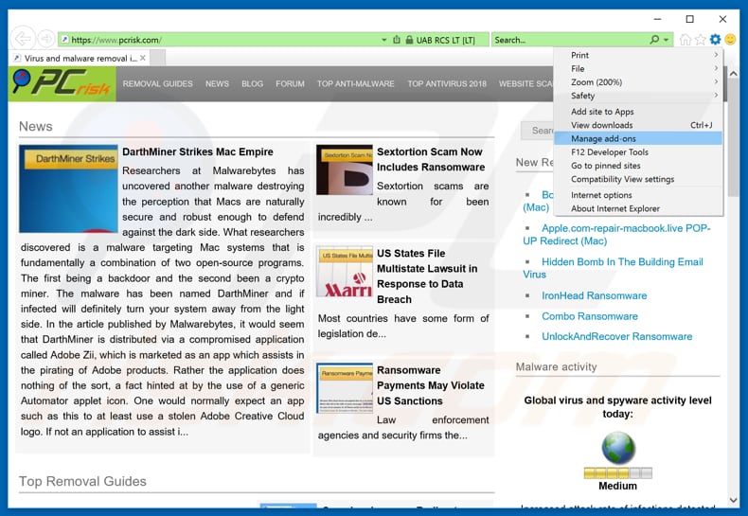Click the PCrisk logo

[62, 83]
